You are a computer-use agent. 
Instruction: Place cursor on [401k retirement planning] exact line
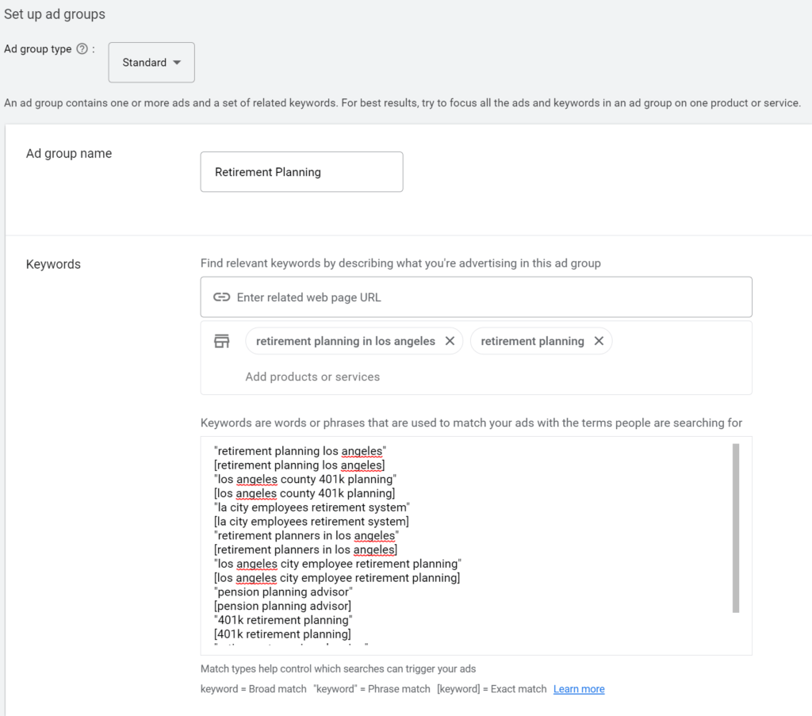(282, 634)
